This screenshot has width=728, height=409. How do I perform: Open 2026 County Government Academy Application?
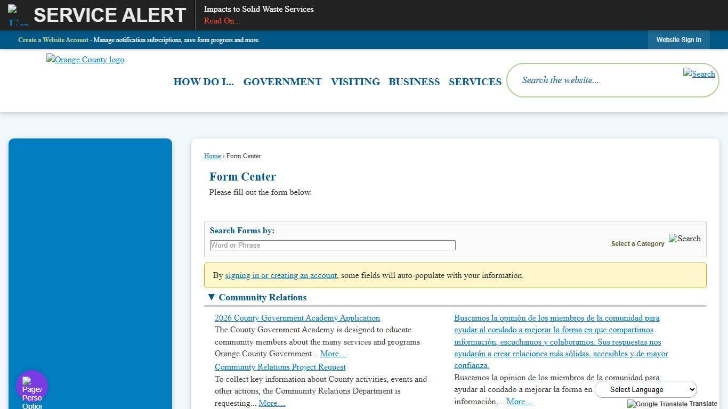tap(297, 318)
